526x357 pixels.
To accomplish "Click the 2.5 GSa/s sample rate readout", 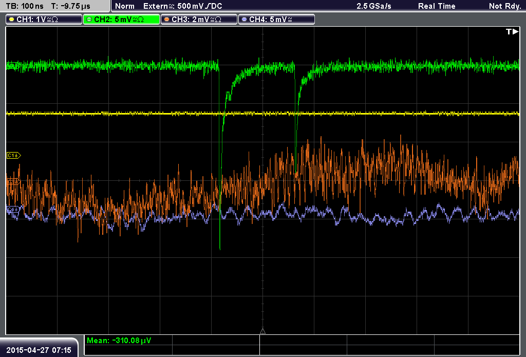I will pos(374,6).
